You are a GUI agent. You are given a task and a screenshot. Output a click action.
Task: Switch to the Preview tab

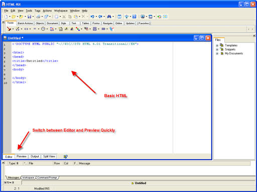point(22,156)
